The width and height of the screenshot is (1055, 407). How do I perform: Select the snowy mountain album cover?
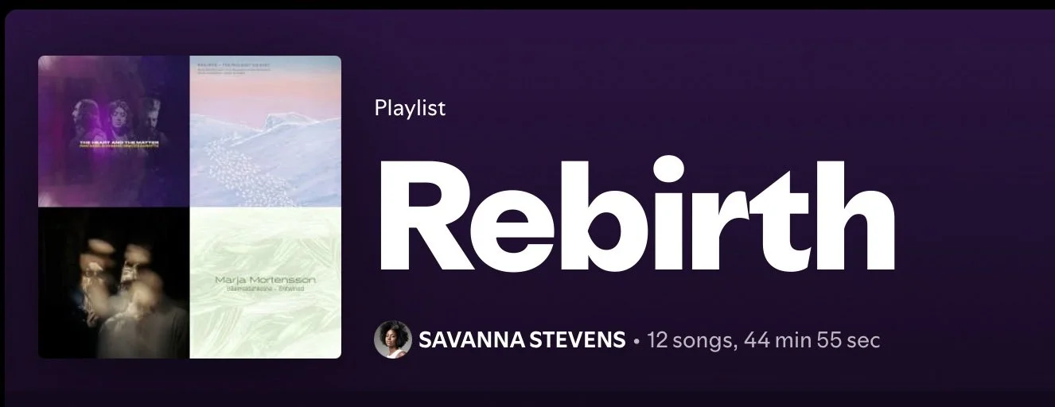coord(266,131)
